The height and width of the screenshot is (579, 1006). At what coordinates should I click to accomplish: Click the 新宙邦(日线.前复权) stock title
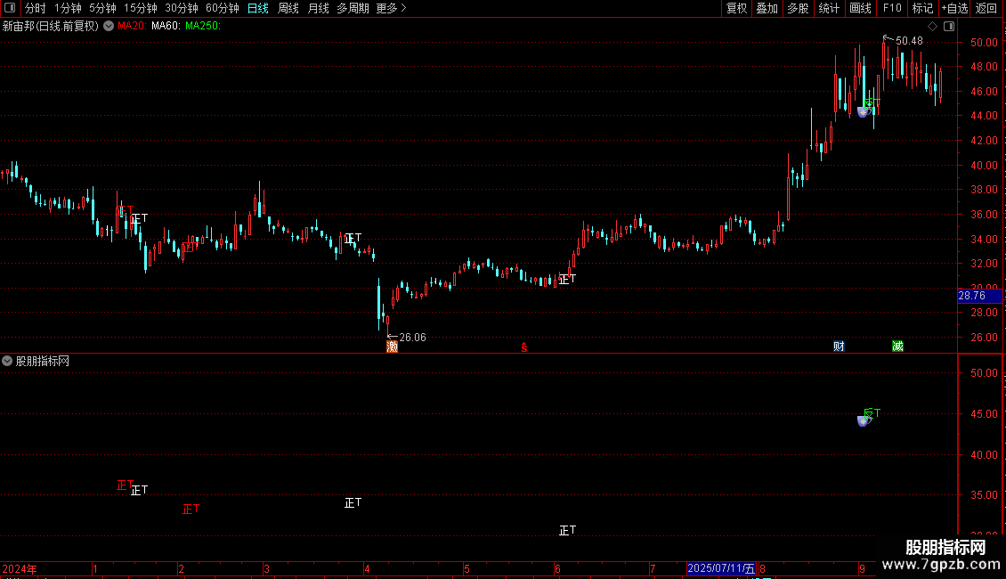[x=51, y=26]
